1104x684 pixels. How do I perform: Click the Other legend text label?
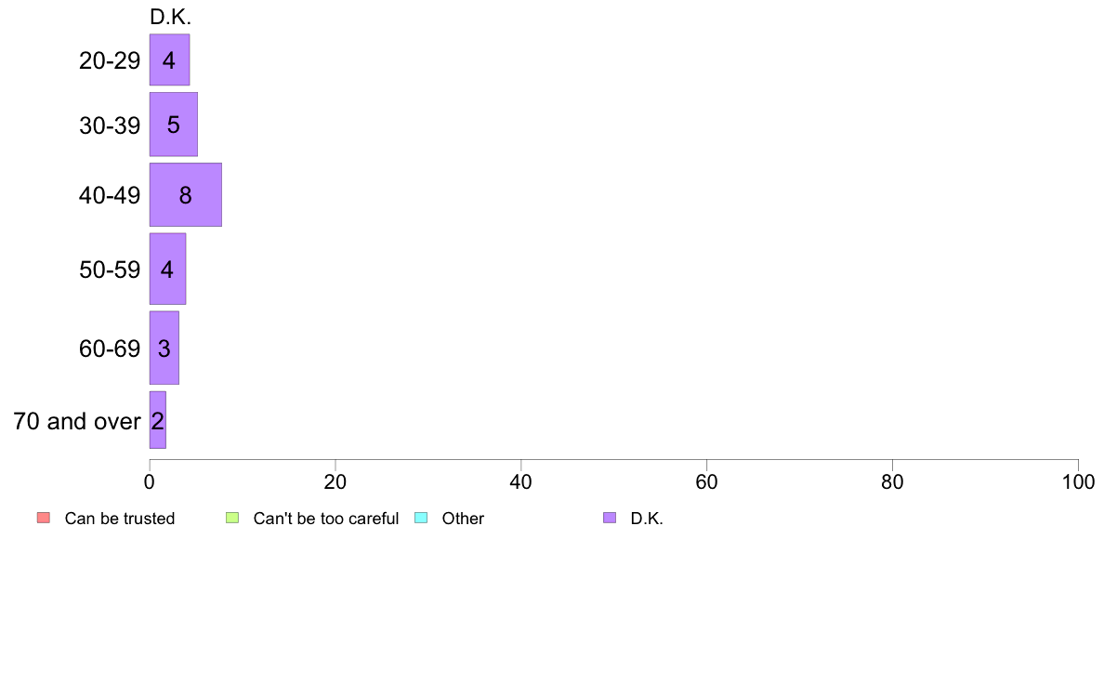[464, 519]
